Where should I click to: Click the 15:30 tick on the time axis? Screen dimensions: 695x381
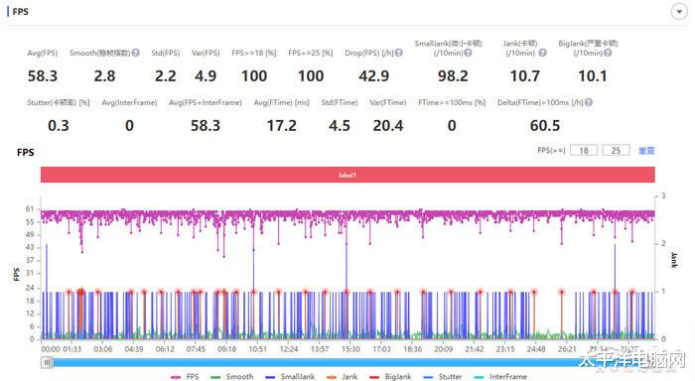pyautogui.click(x=350, y=349)
